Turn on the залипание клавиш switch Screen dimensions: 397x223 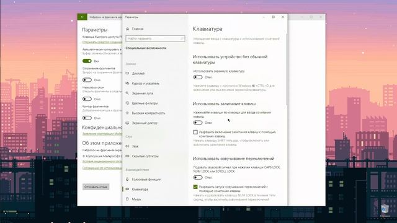point(198,123)
